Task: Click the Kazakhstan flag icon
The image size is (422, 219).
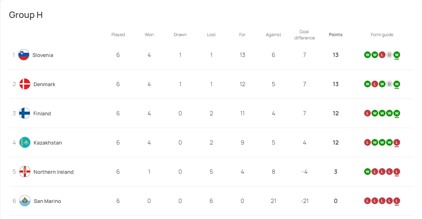Action: point(25,142)
